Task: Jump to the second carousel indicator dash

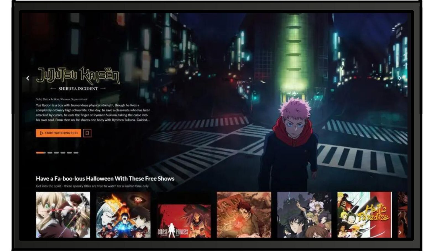Action: [x=50, y=153]
